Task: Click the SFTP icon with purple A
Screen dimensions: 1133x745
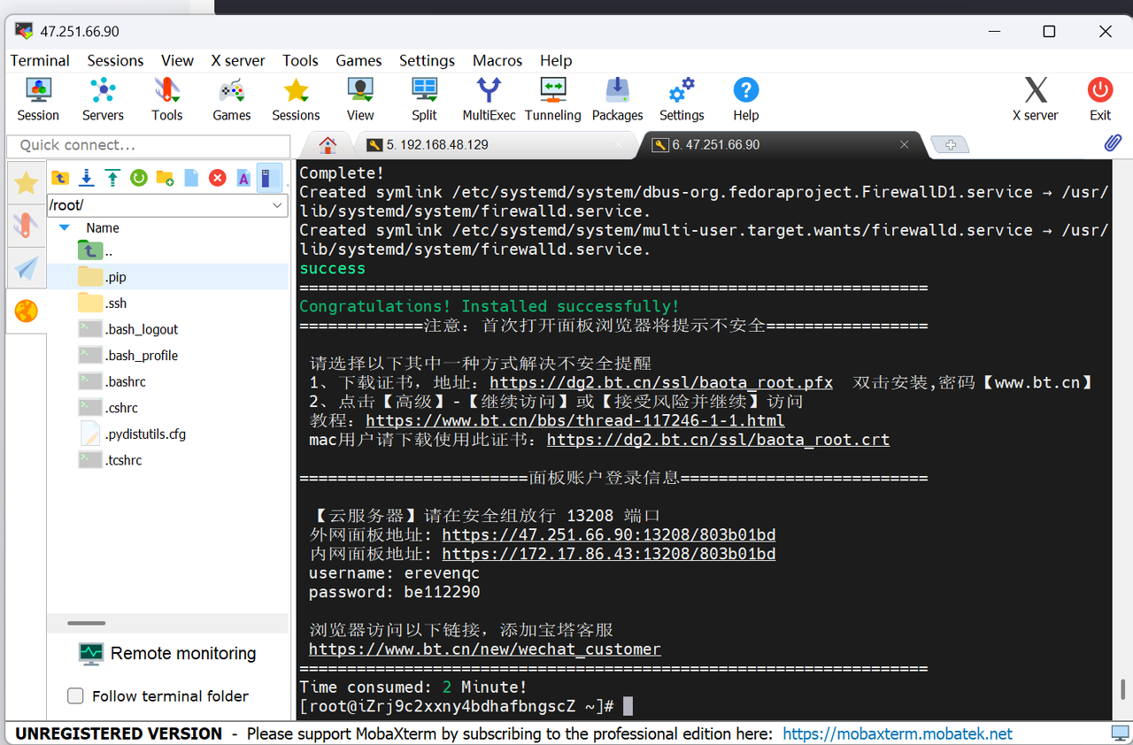Action: [243, 178]
